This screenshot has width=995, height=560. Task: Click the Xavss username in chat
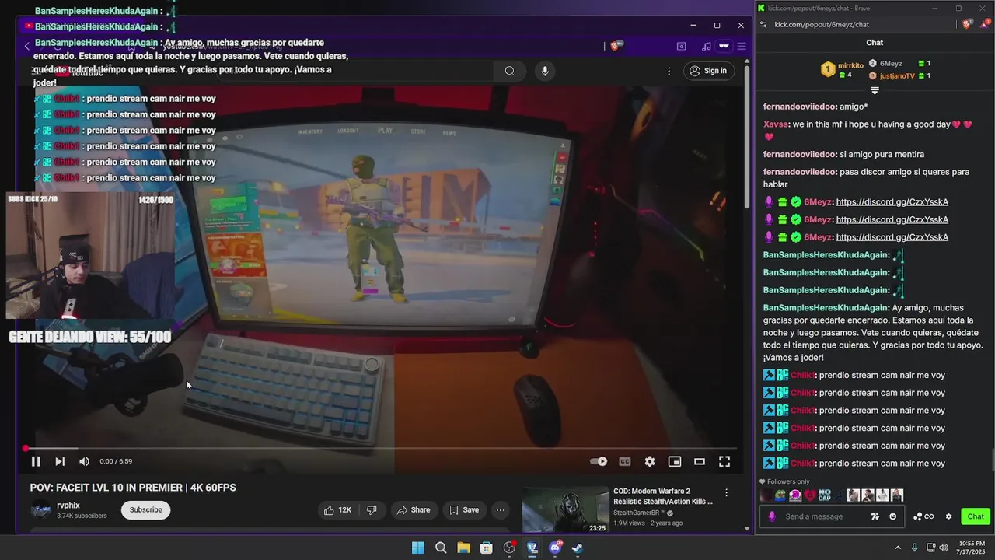coord(776,124)
